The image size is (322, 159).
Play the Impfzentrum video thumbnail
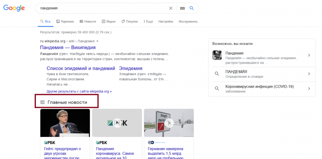tap(169, 123)
